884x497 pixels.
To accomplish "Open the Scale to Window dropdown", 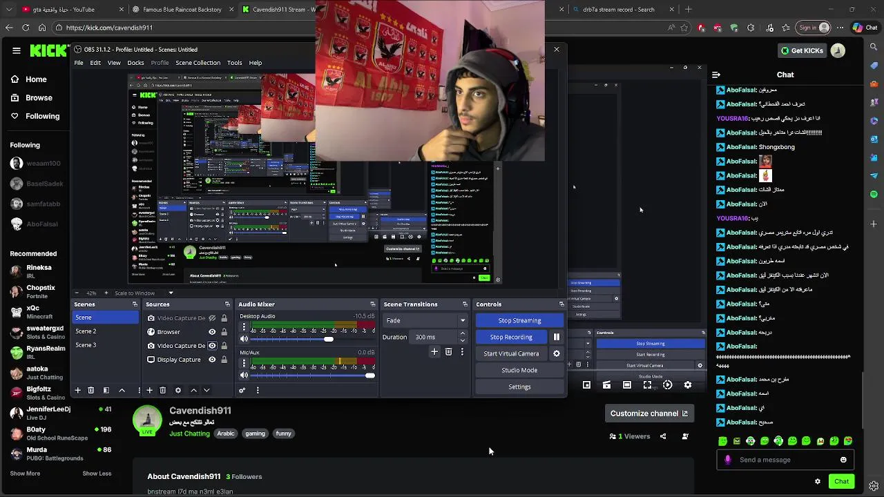I will [x=144, y=293].
